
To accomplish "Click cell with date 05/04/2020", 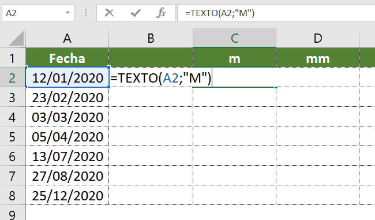I will click(x=67, y=136).
